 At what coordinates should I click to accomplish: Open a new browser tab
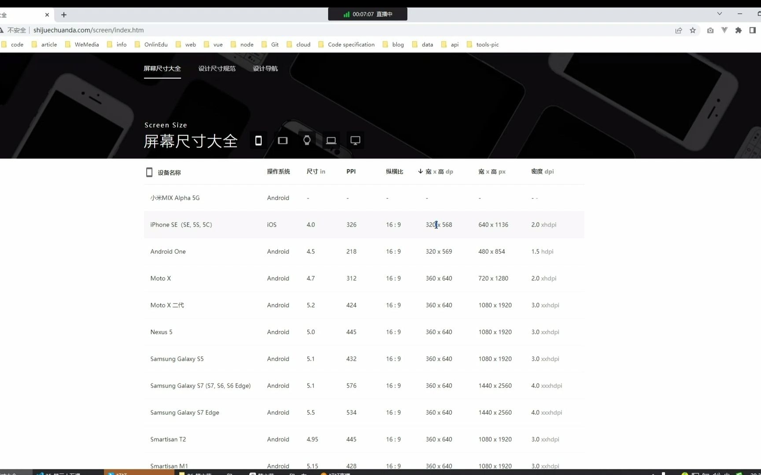[64, 15]
